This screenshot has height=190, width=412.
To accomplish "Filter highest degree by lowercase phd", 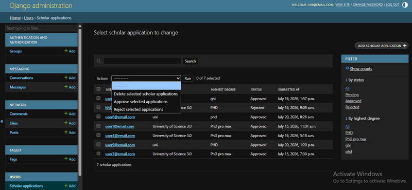I will tap(349, 151).
